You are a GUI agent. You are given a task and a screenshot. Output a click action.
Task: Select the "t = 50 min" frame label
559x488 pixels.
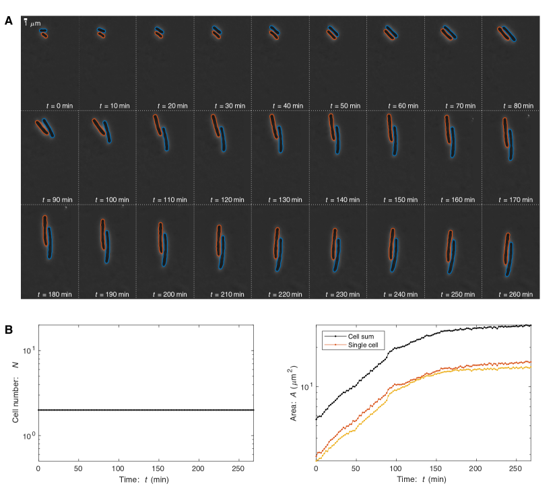coord(345,106)
